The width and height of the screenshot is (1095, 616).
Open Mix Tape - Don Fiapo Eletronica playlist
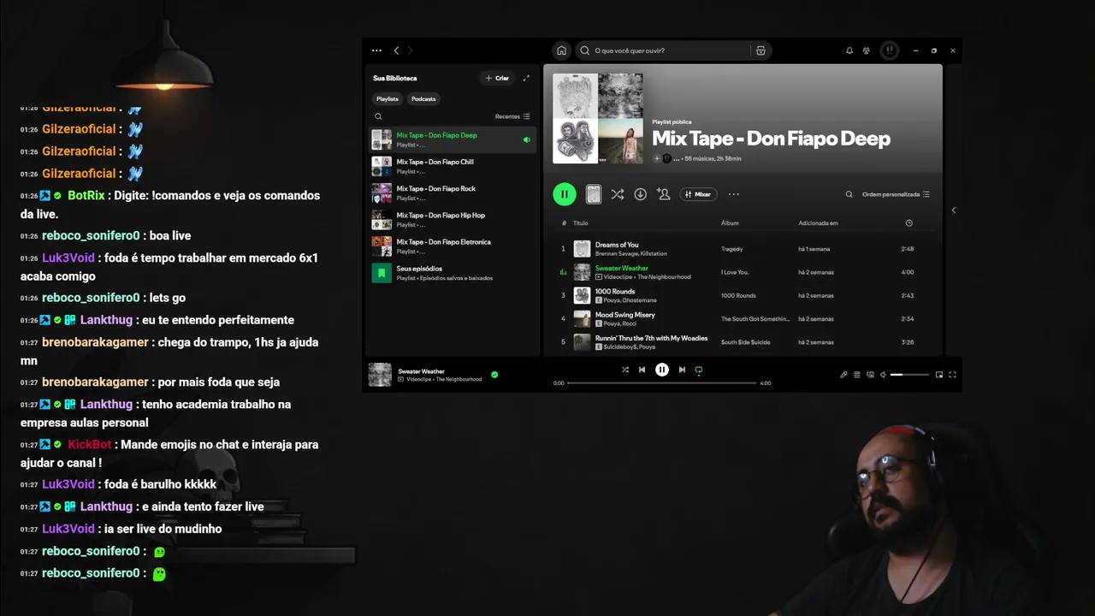[453, 246]
